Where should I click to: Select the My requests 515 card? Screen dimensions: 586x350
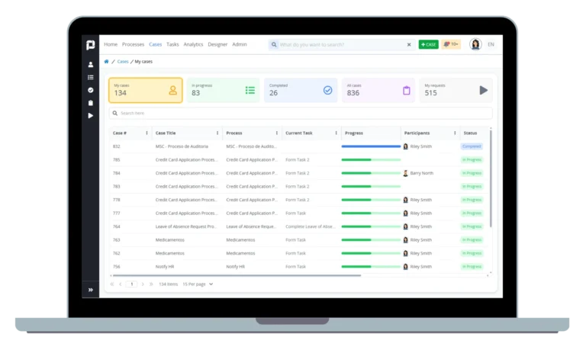point(456,90)
